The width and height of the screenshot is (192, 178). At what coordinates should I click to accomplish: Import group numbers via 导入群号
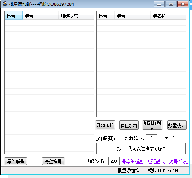(x=16, y=161)
